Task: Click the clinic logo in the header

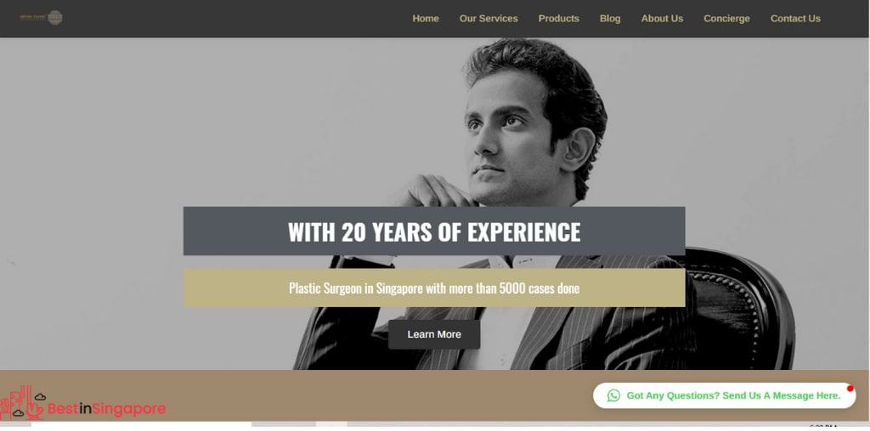Action: (42, 18)
